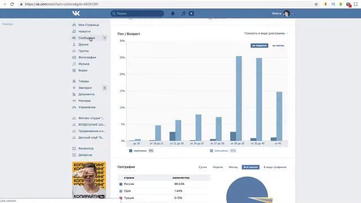Show Geography 'В виде графиков'

point(275,167)
